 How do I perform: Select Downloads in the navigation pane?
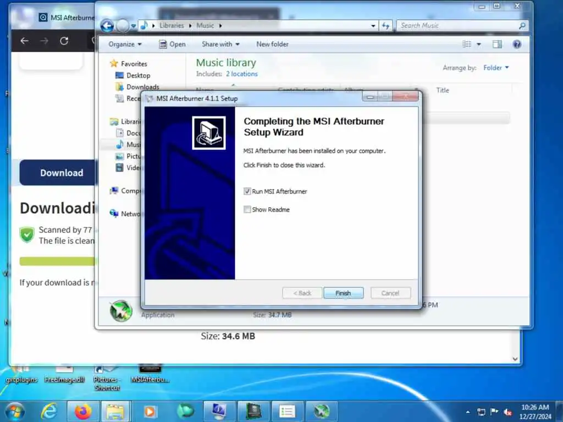coord(142,87)
